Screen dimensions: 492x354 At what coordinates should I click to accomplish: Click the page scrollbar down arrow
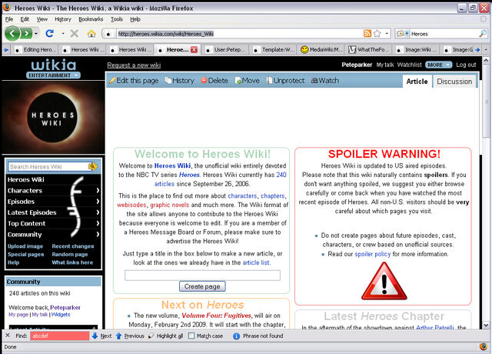(486, 325)
